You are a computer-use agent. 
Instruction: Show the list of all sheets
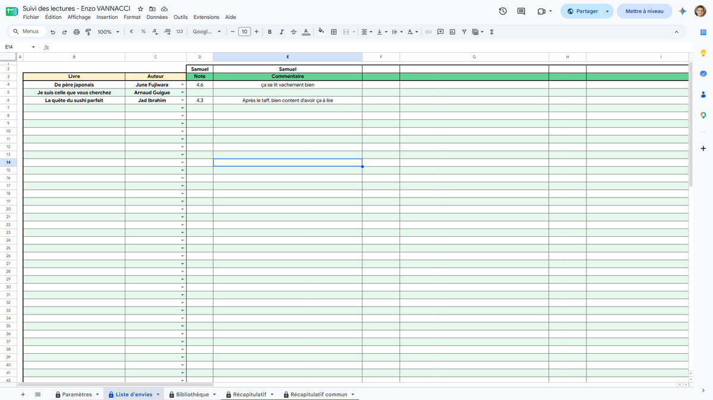click(x=38, y=394)
